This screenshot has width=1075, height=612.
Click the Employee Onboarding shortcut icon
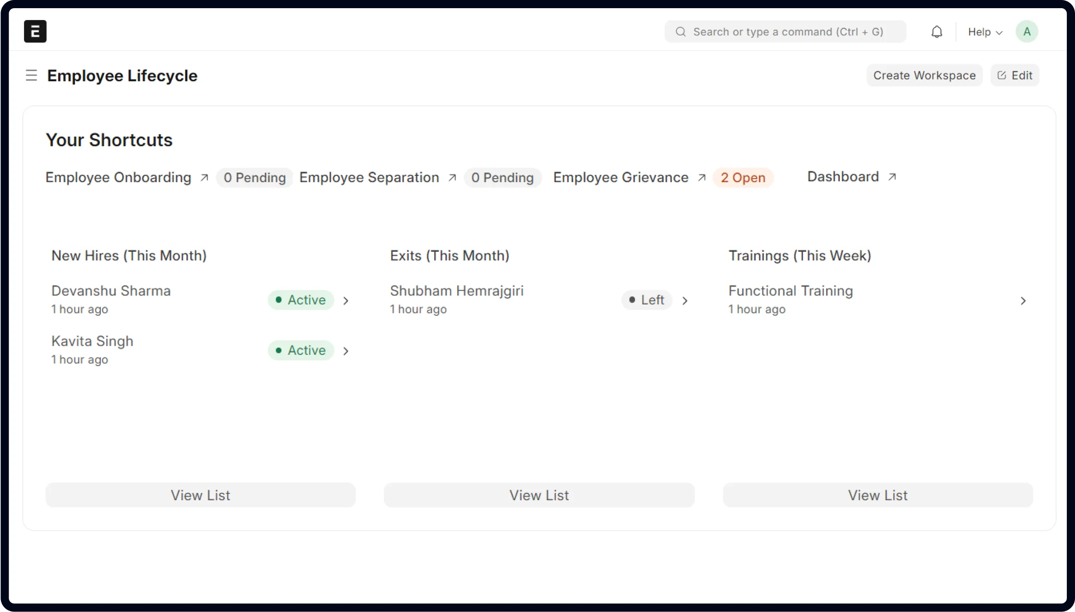pos(205,176)
